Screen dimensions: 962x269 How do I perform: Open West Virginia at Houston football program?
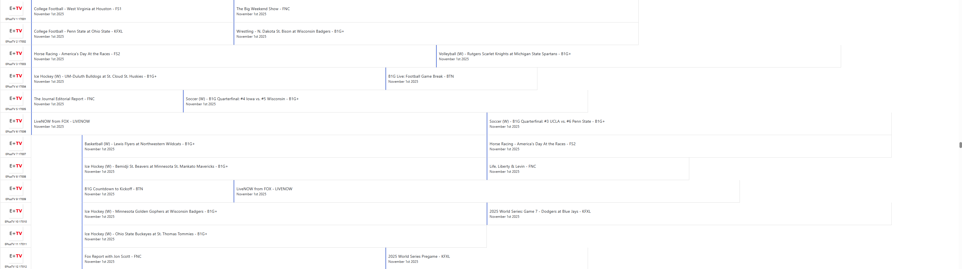78,9
